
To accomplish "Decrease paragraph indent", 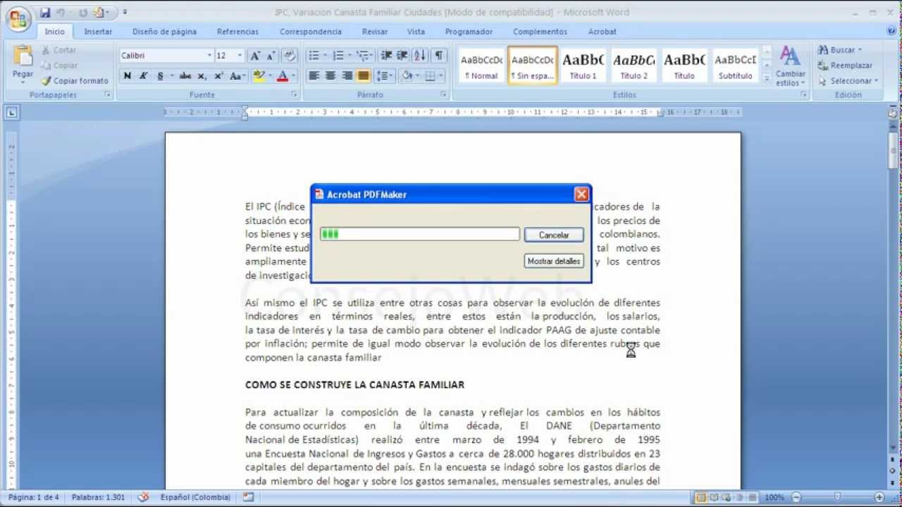I will [x=386, y=56].
